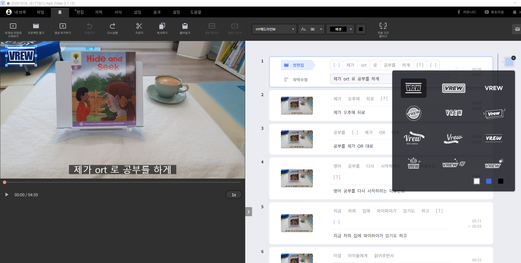Screen dimensions: 521x263
Task: Open the 도움말 menu
Action: pos(196,12)
